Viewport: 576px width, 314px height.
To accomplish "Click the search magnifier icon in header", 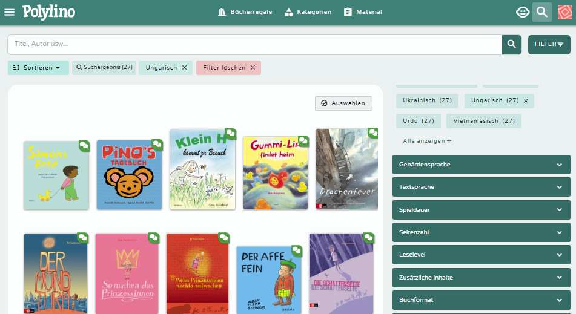I will (x=542, y=12).
